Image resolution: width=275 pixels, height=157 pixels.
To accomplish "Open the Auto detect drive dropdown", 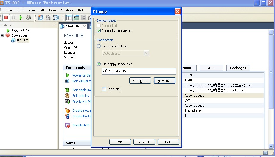I will (146, 53).
